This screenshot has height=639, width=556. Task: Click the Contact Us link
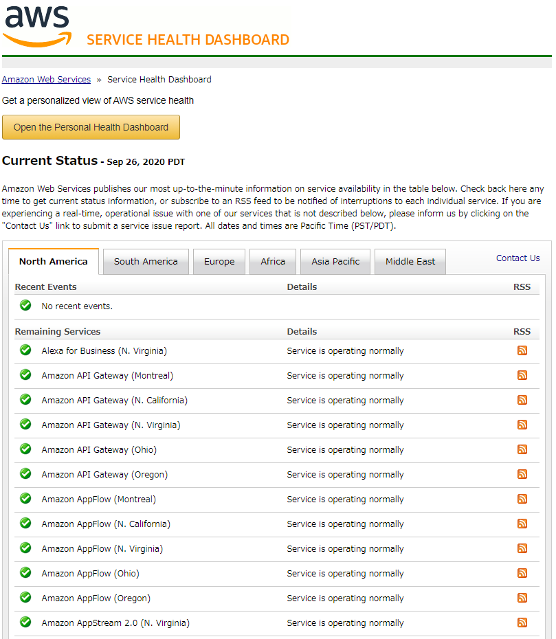[518, 258]
